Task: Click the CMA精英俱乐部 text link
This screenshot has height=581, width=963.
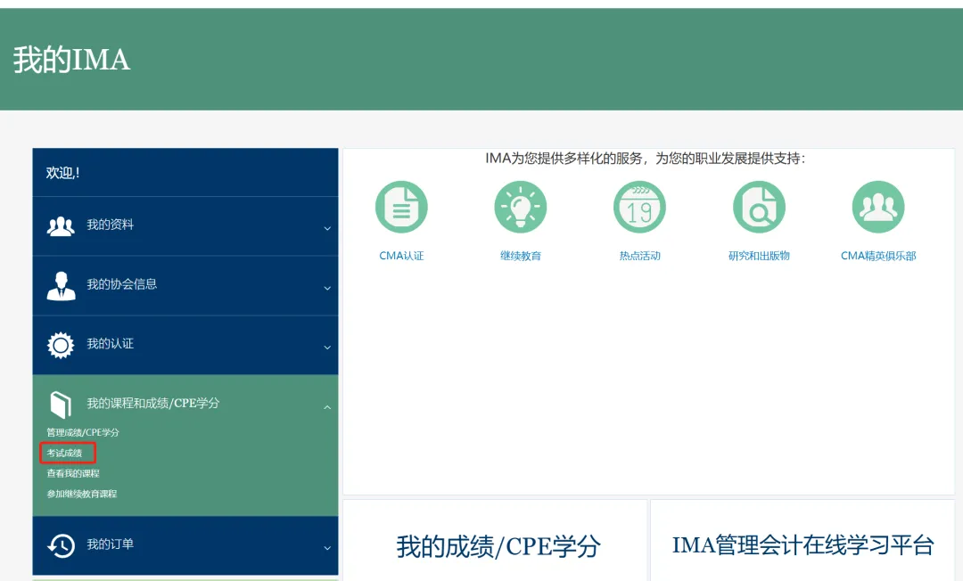Action: tap(878, 256)
